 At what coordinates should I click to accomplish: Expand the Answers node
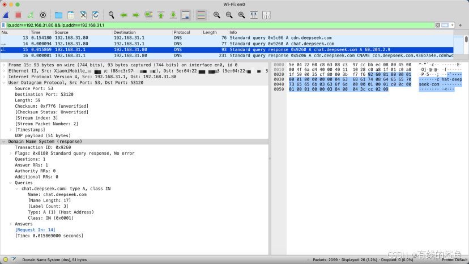pos(10,224)
